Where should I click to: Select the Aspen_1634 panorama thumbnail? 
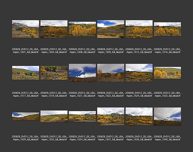(82, 117)
